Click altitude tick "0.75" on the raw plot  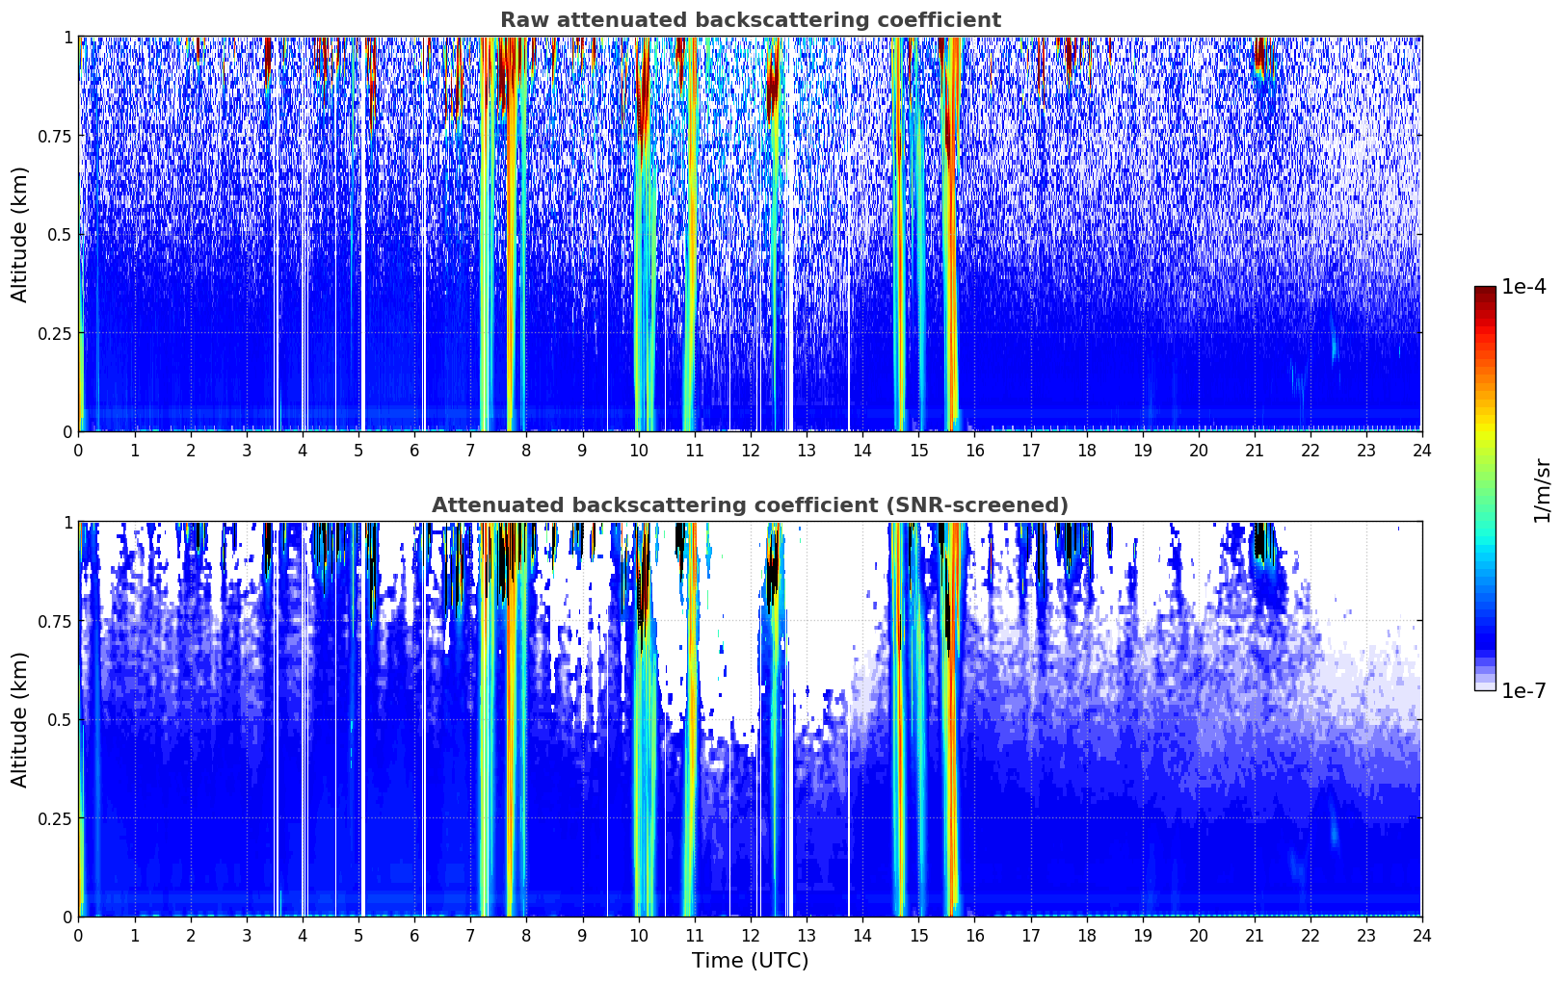tap(54, 136)
